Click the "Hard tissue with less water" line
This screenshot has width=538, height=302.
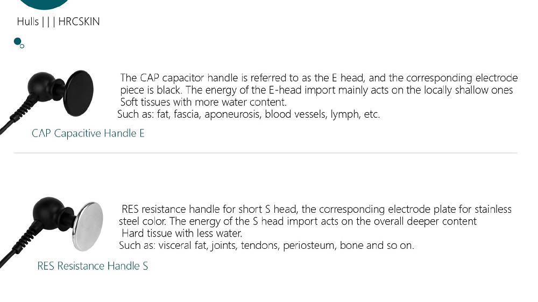click(x=182, y=233)
